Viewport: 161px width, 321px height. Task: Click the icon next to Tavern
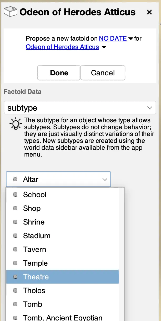[15, 250]
